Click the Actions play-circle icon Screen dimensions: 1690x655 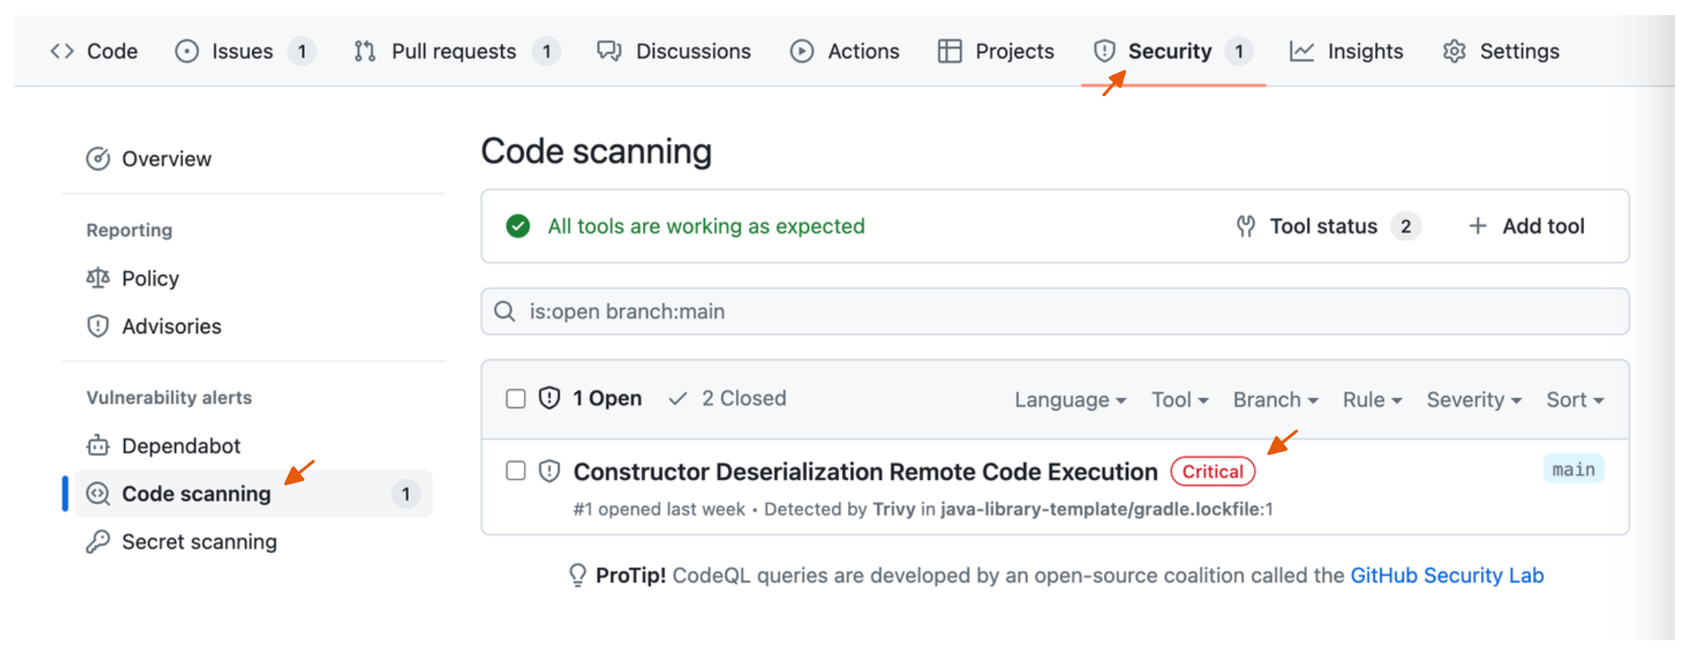tap(802, 51)
